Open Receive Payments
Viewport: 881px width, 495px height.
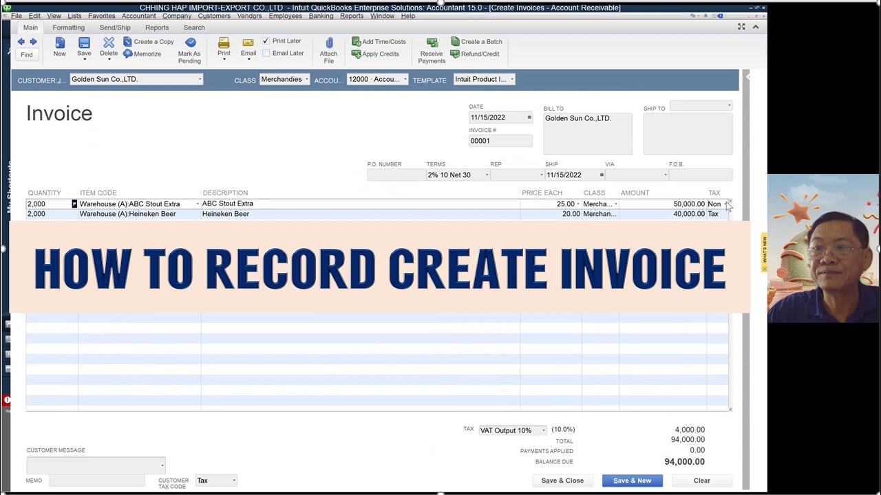(432, 51)
